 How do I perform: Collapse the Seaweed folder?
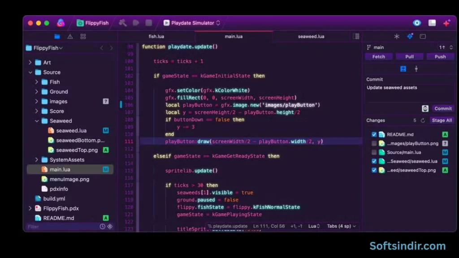click(37, 121)
